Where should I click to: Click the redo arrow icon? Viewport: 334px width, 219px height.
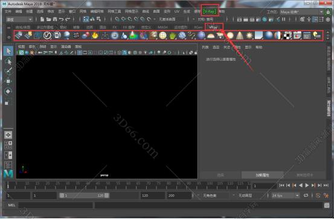pos(68,19)
